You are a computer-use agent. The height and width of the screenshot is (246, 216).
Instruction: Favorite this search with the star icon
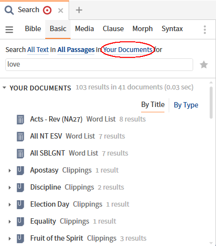204,65
